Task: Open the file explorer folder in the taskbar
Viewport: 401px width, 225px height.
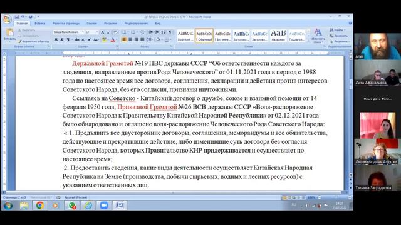Action: pos(24,206)
